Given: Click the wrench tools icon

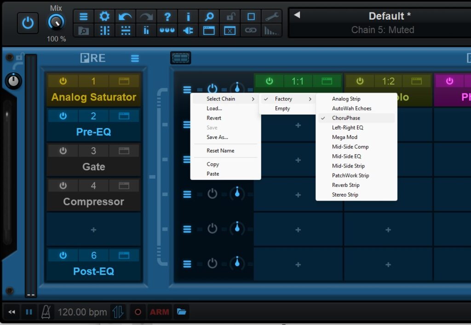Looking at the screenshot, I should pos(272,17).
